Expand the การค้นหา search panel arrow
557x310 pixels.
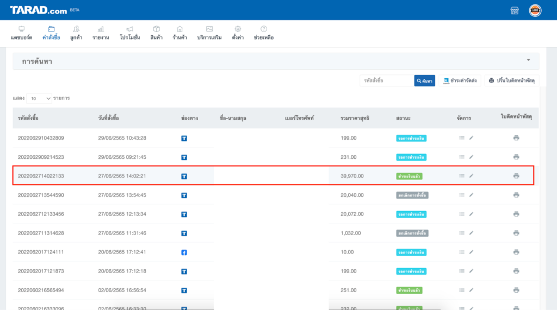pyautogui.click(x=529, y=60)
